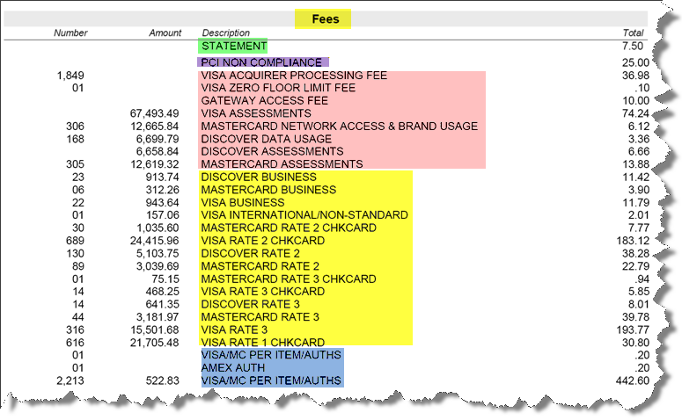Click the 30.80 total value
The width and height of the screenshot is (682, 420).
635,343
